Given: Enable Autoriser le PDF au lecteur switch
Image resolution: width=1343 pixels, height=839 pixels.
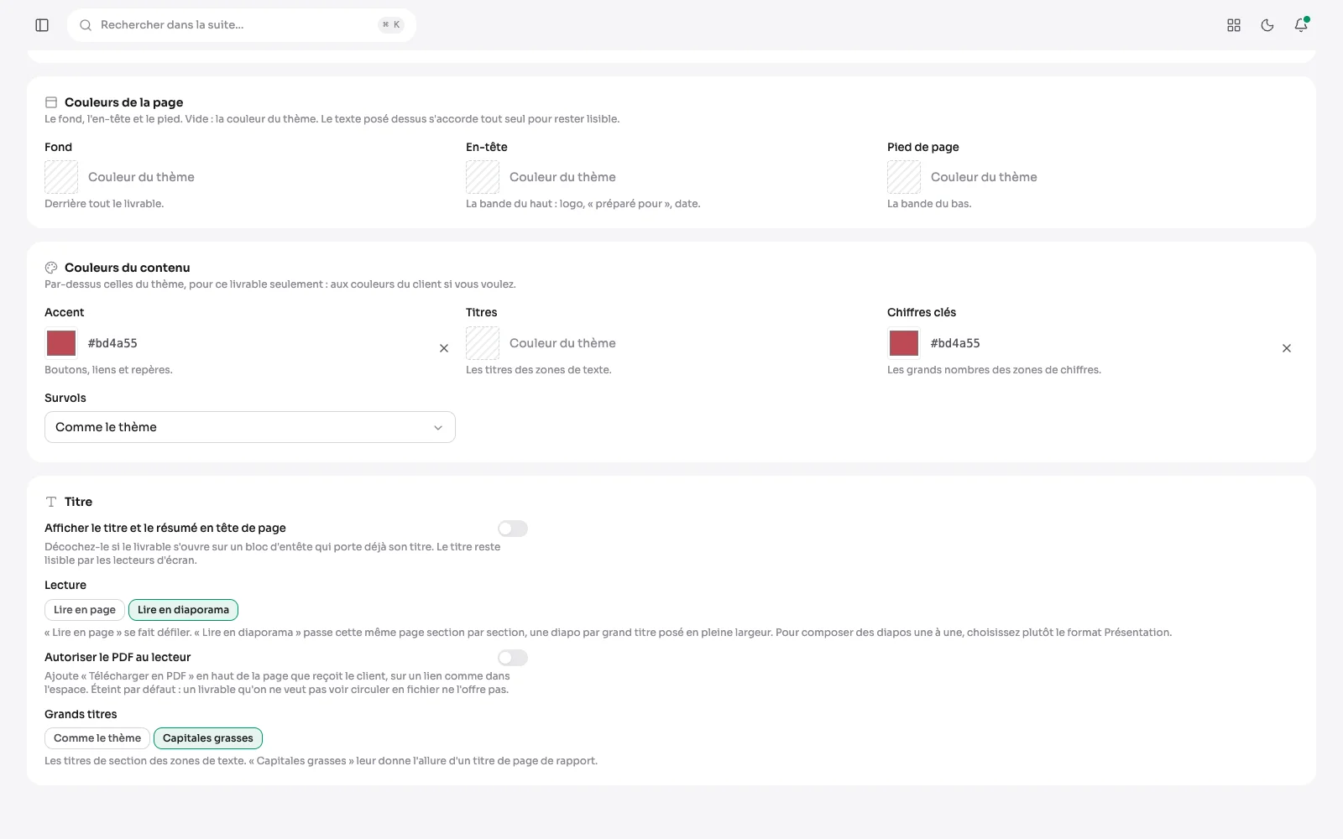Looking at the screenshot, I should coord(513,658).
